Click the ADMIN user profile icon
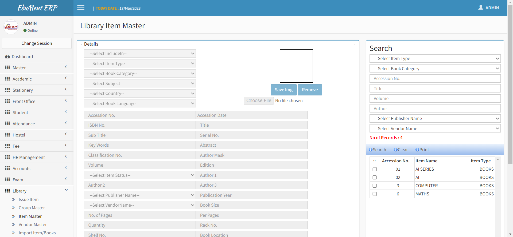The height and width of the screenshot is (237, 513). pos(481,7)
